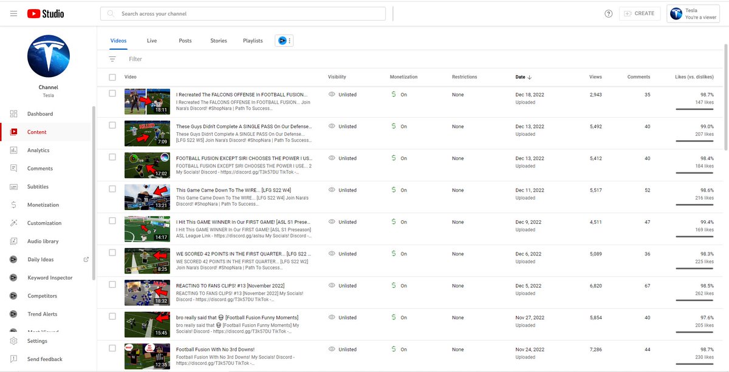
Task: Click the likes bar showing 262 likes
Action: coord(694,300)
